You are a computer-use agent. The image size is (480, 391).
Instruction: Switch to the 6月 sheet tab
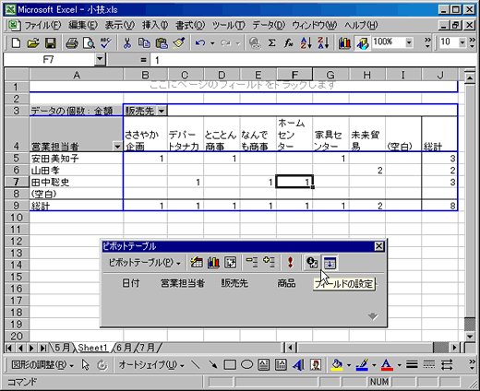click(123, 348)
